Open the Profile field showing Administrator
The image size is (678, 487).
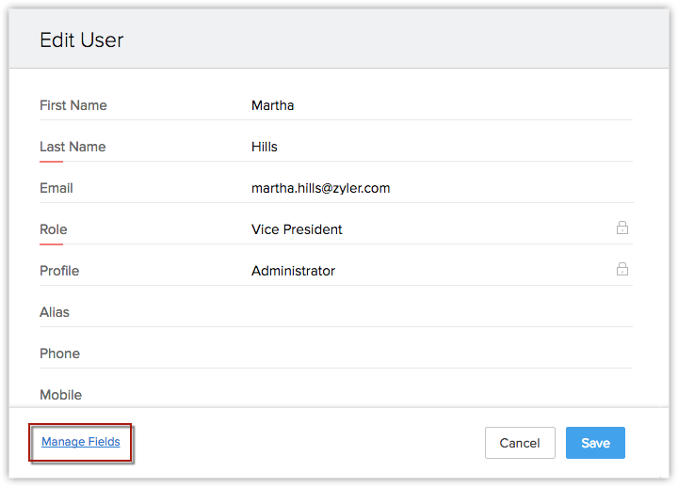coord(424,271)
